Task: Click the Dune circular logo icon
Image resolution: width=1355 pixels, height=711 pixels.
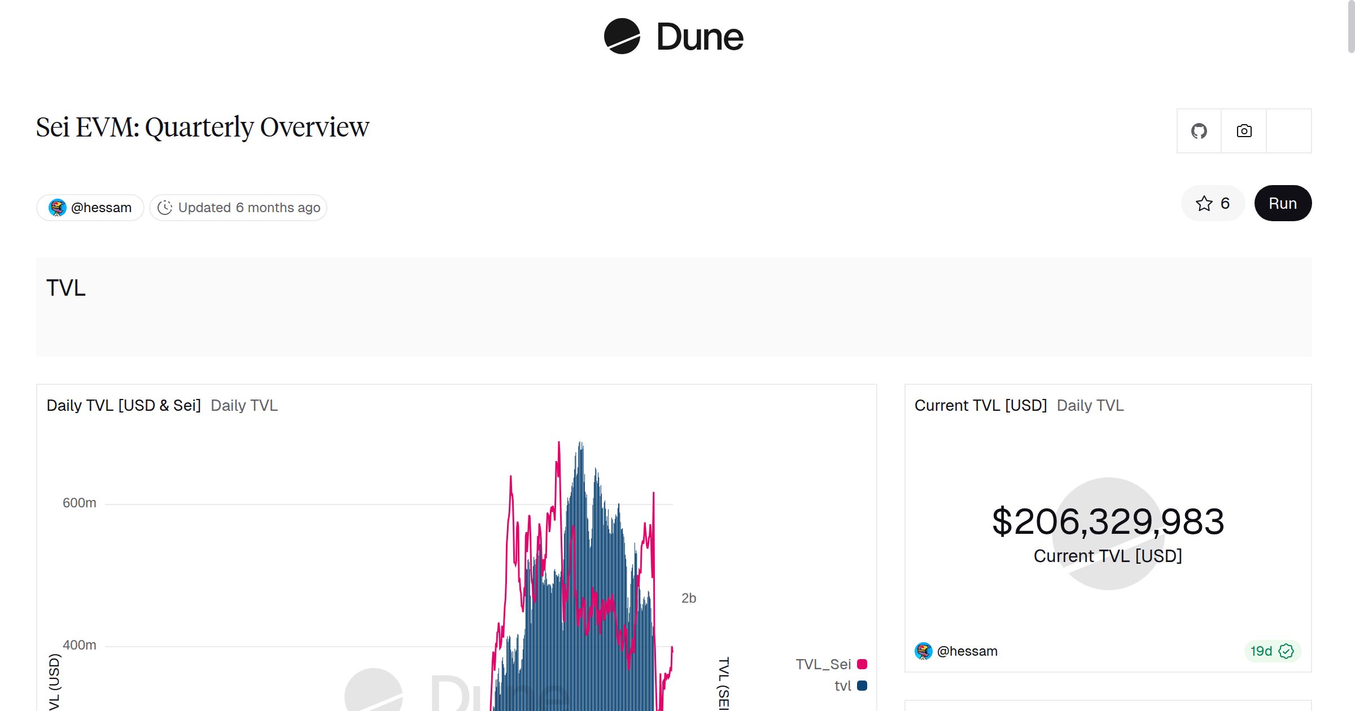Action: coord(622,36)
